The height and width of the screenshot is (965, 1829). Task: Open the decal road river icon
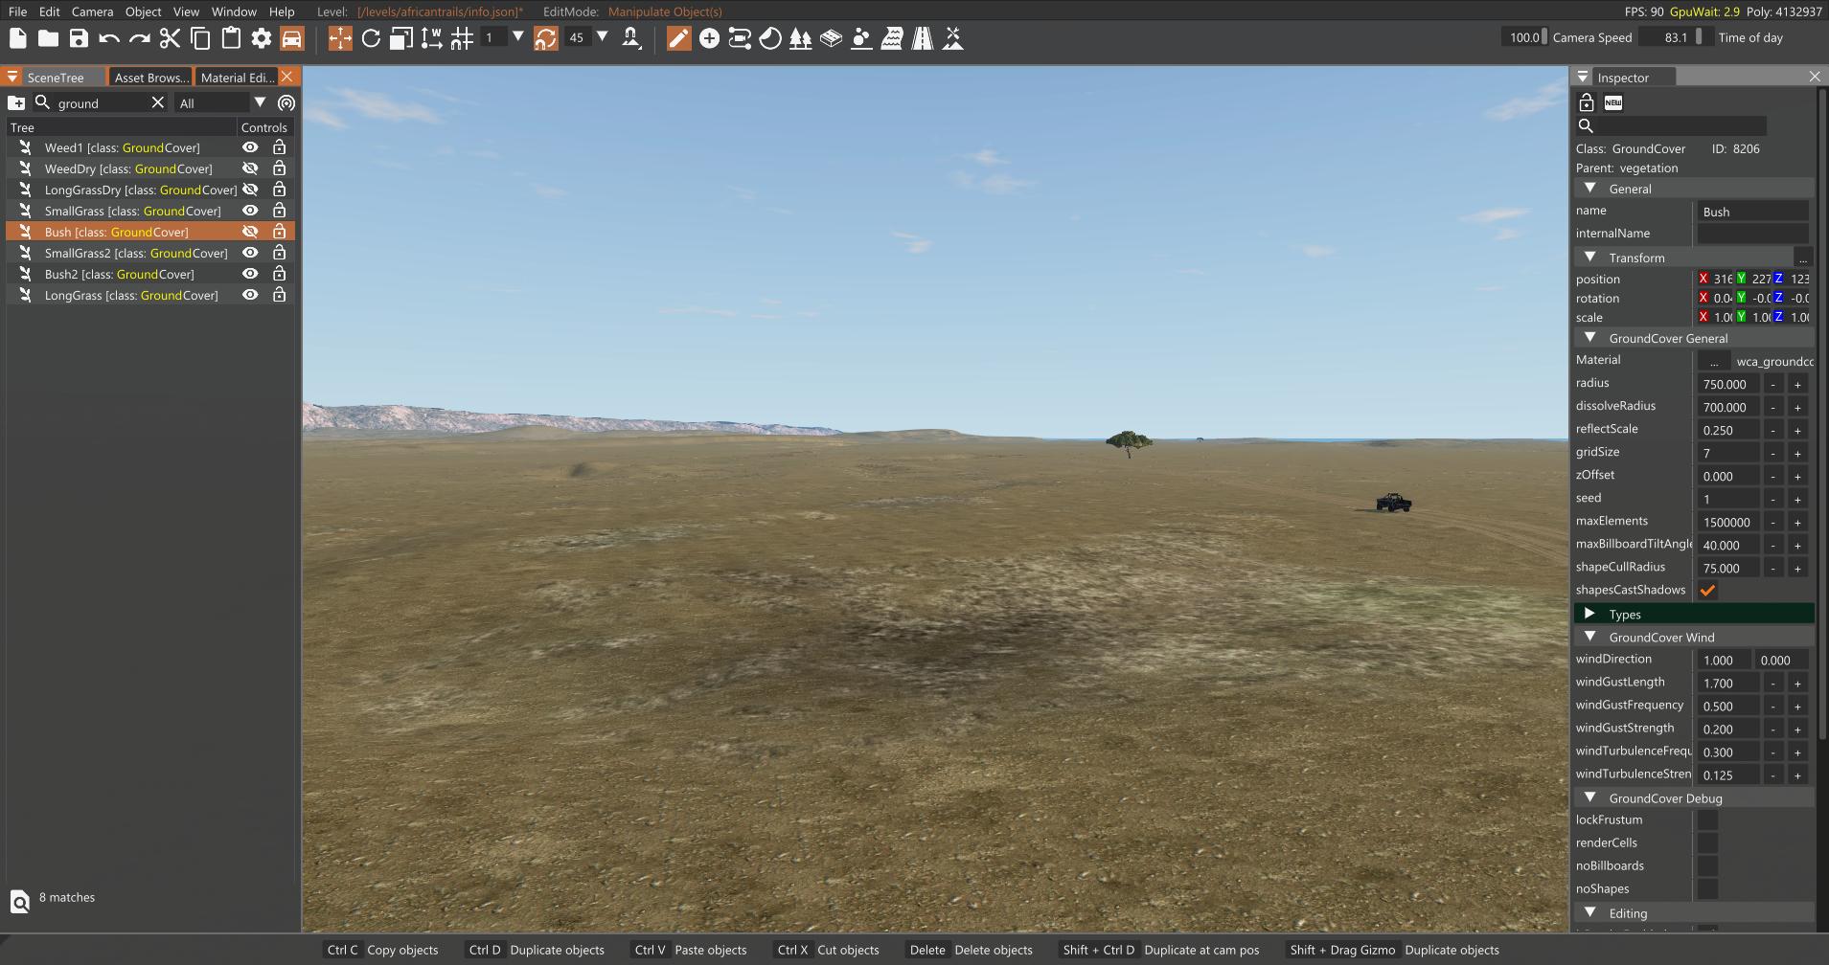click(892, 38)
